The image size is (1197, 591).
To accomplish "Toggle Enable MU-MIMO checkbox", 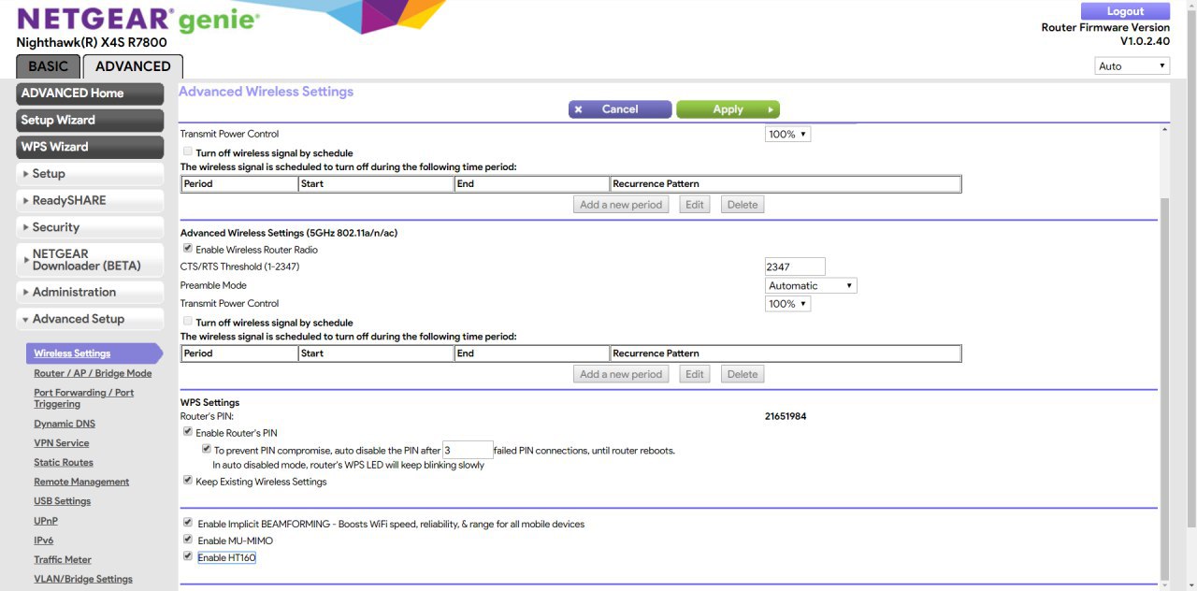I will click(x=188, y=540).
